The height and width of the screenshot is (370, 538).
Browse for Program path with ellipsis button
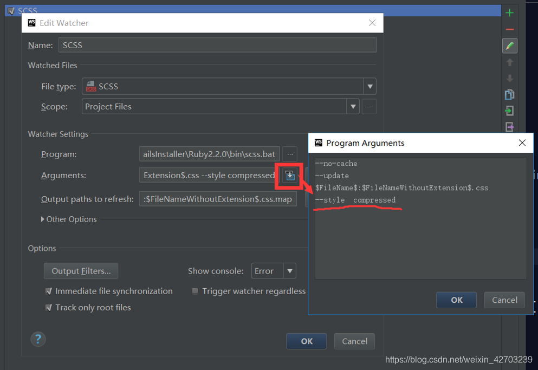click(x=290, y=154)
